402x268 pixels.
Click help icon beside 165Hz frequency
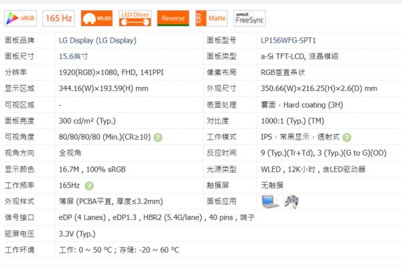pyautogui.click(x=89, y=186)
